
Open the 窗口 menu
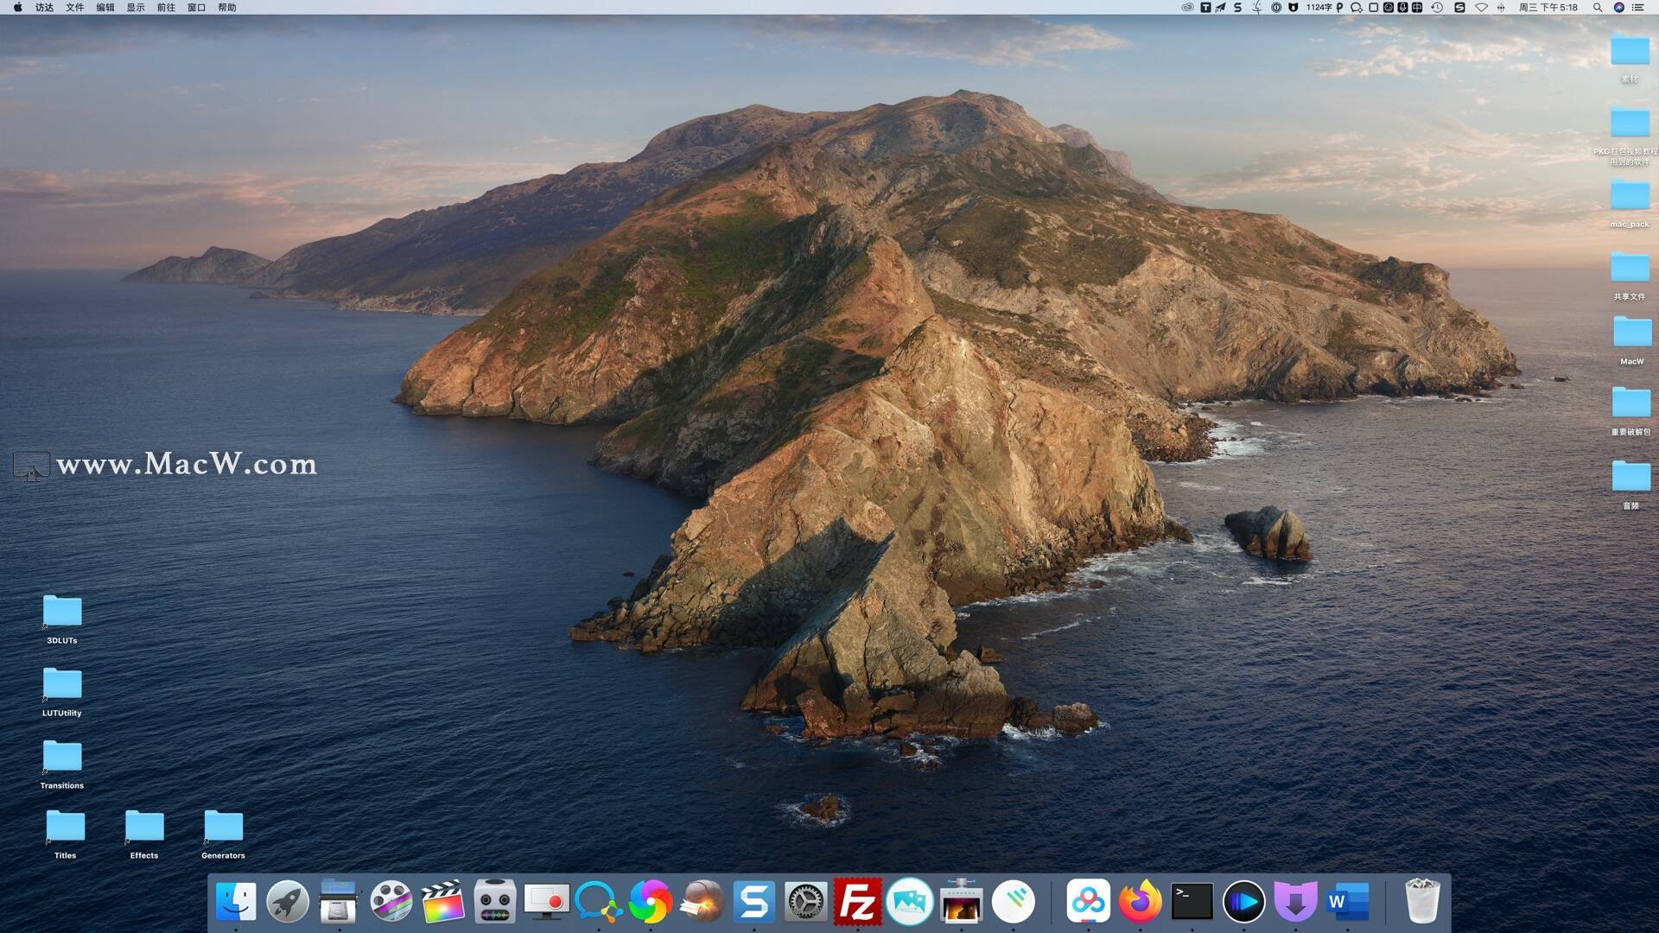point(196,8)
